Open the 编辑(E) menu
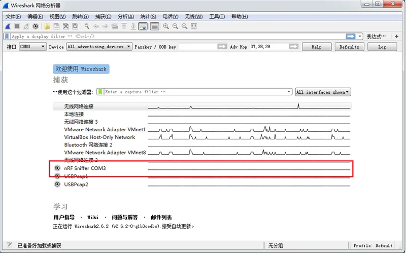The height and width of the screenshot is (254, 406). [35, 17]
